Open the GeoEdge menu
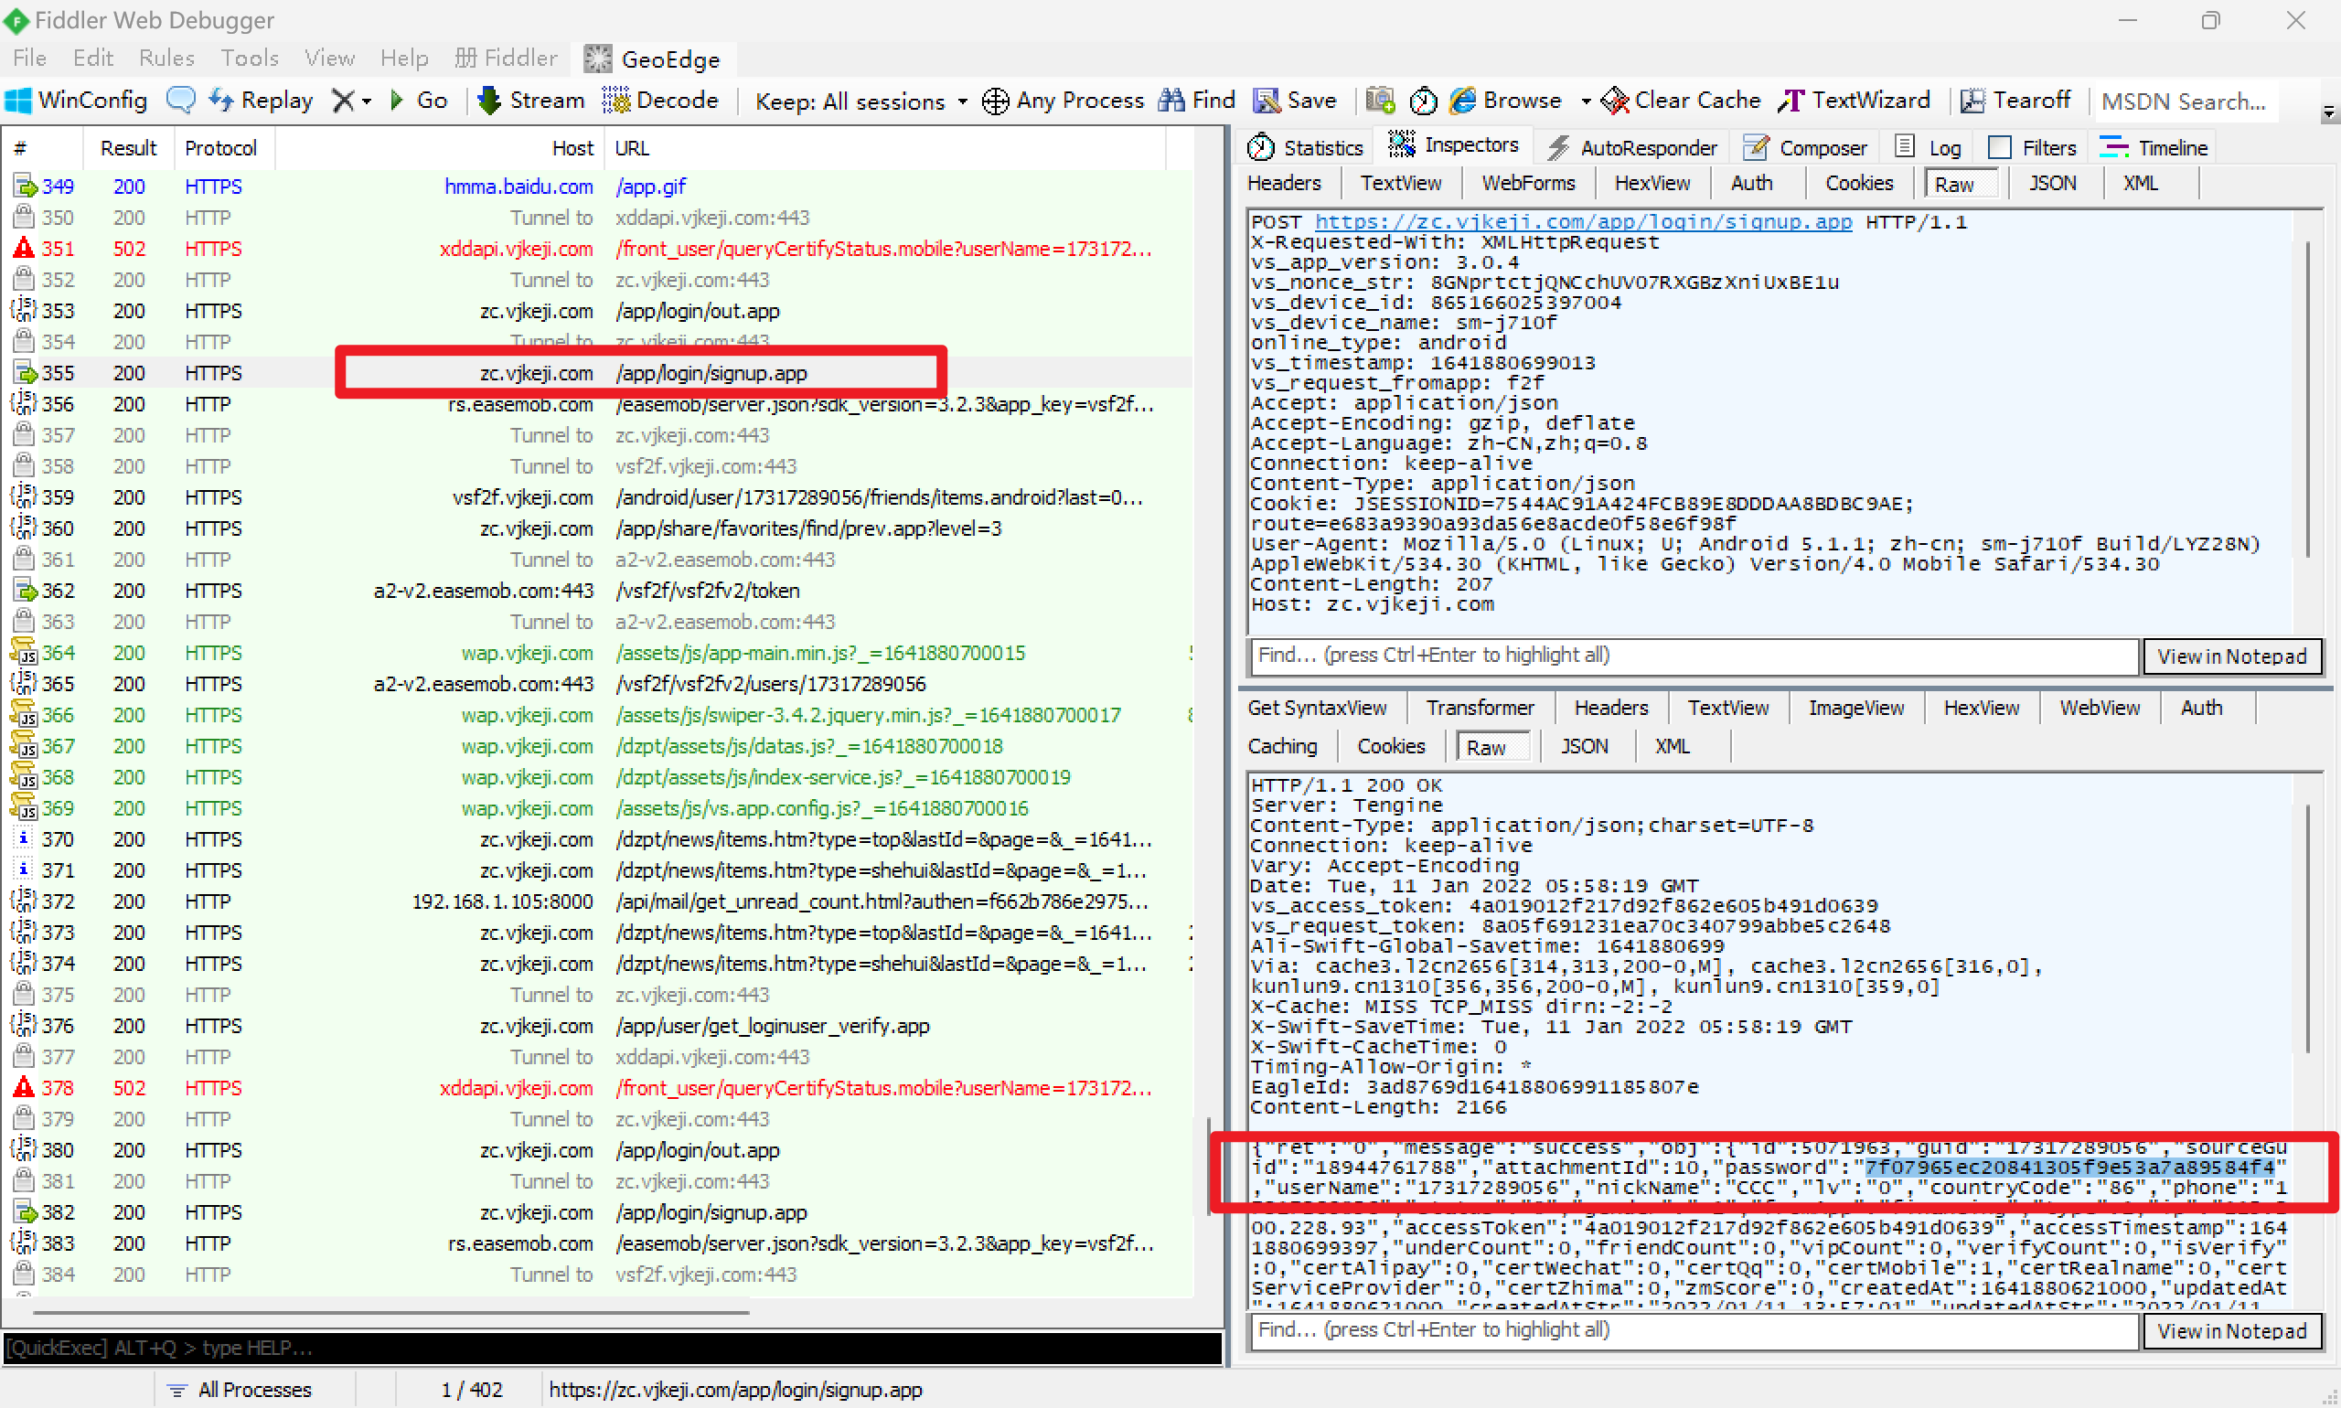Viewport: 2341px width, 1408px height. [x=654, y=59]
